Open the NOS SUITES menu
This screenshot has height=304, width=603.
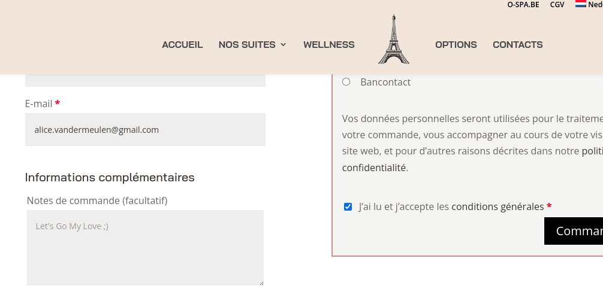247,44
